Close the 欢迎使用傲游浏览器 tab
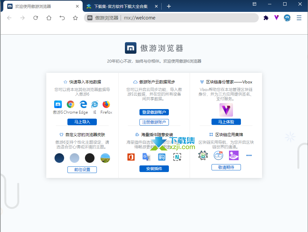This screenshot has width=308, height=232. (x=77, y=7)
